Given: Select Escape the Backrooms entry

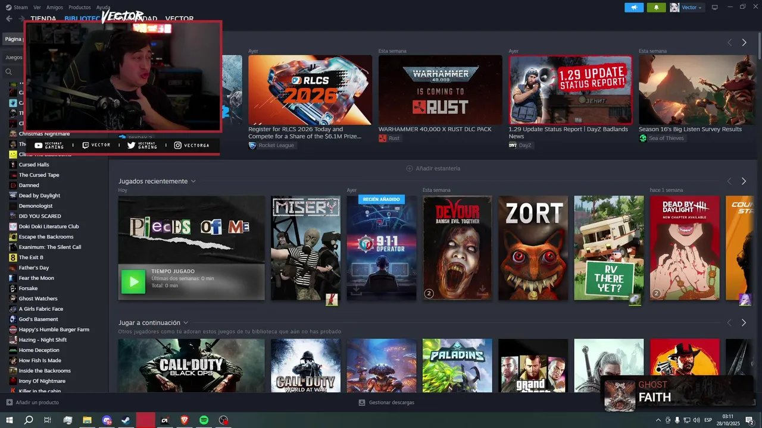Looking at the screenshot, I should (46, 237).
